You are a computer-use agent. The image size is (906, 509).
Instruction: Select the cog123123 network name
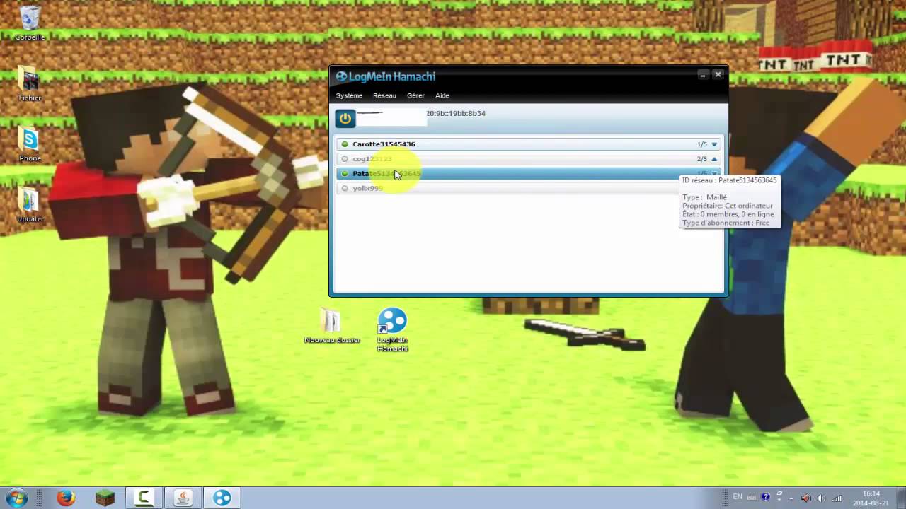pyautogui.click(x=372, y=159)
